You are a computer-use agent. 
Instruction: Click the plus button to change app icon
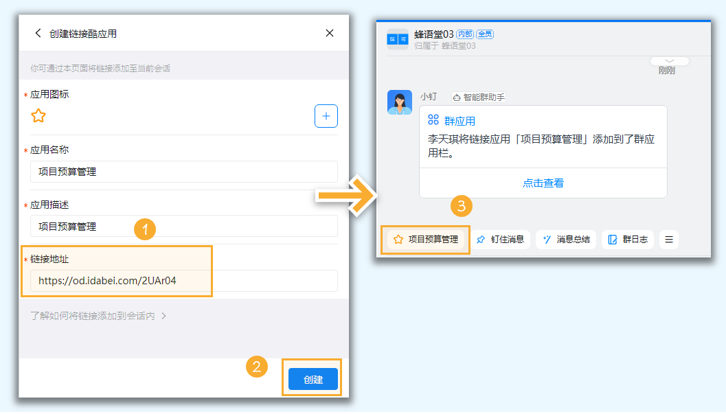(326, 115)
